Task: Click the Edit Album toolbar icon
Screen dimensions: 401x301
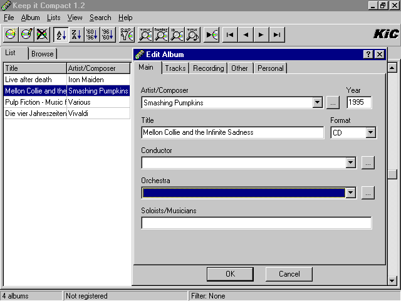Action: [x=26, y=34]
